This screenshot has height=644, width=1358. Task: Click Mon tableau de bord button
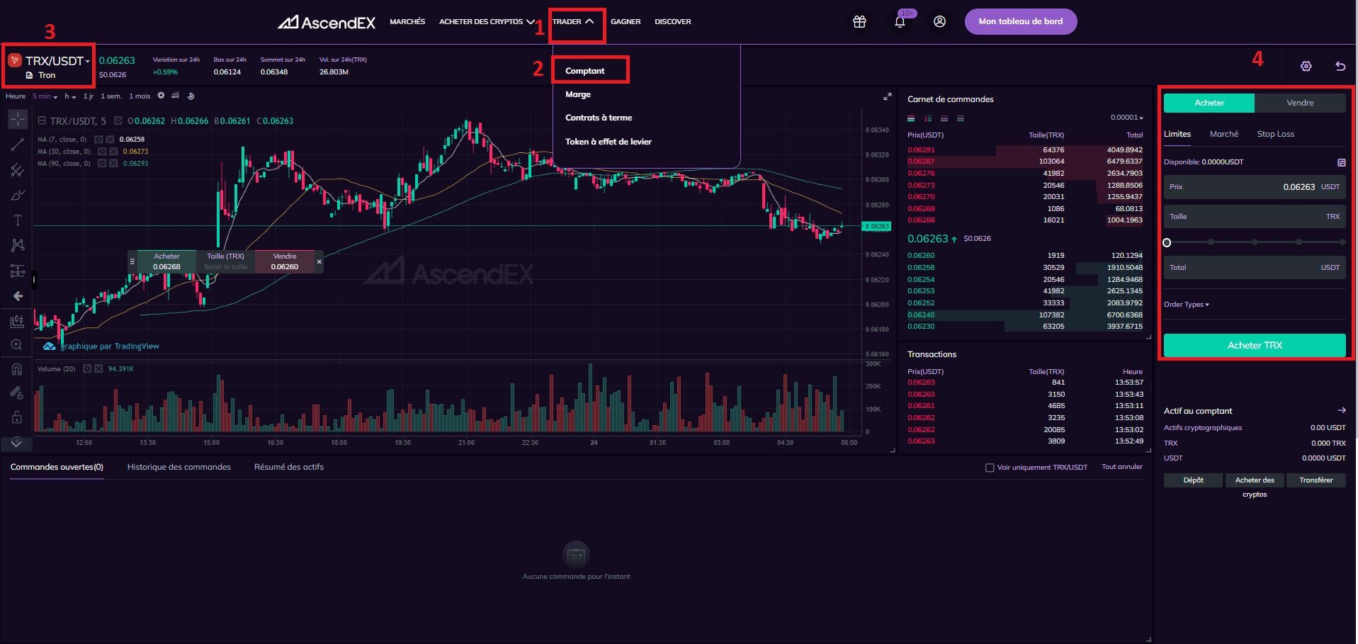[1021, 21]
